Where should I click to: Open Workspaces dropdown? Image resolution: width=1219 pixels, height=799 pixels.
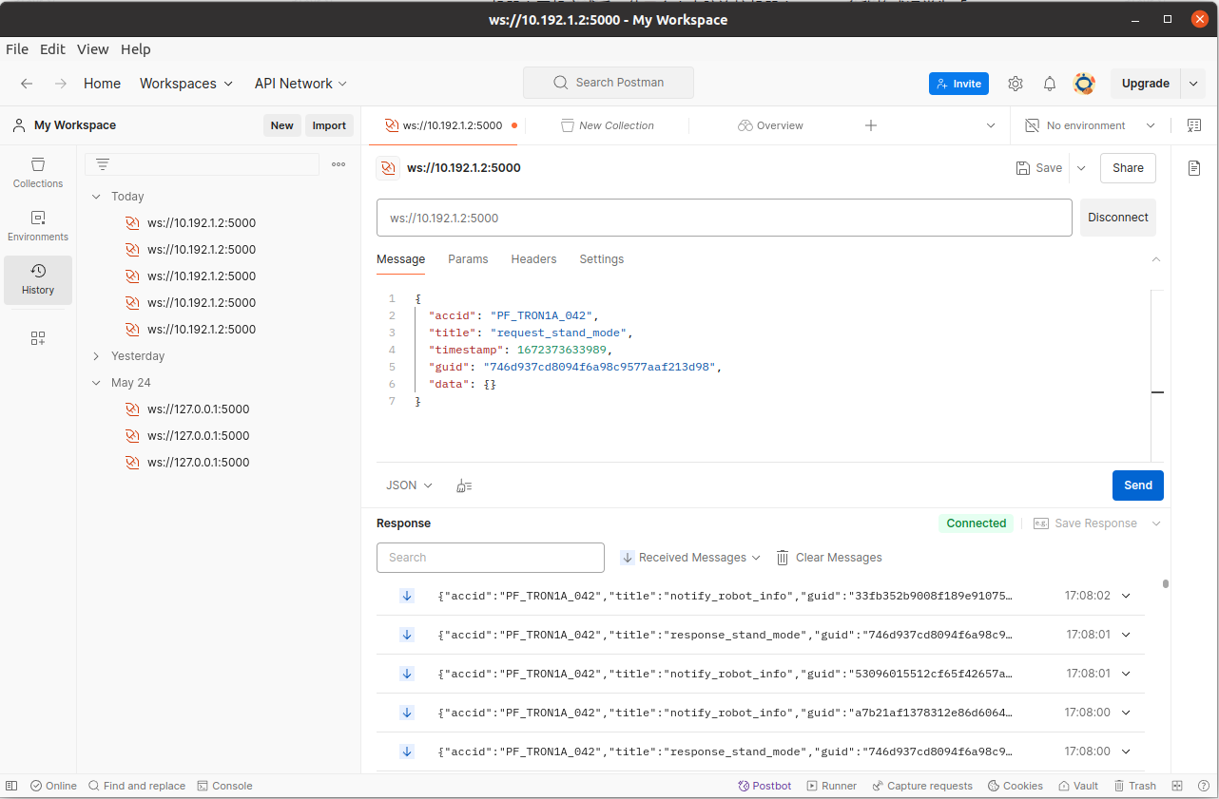point(186,84)
